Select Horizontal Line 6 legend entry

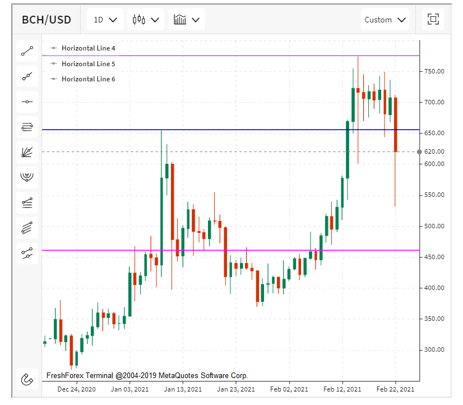point(83,79)
